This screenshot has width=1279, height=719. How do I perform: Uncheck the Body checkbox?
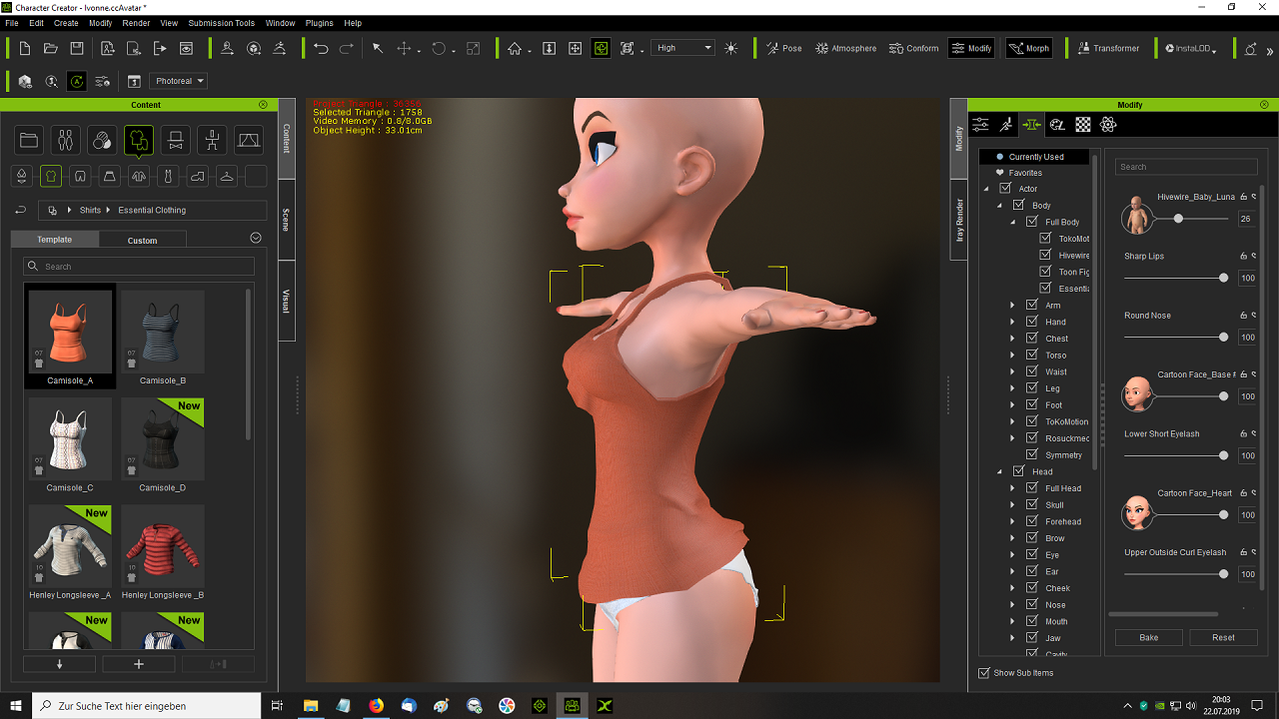pos(1019,205)
